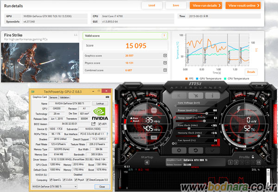The image size is (278, 192).
Task: Toggle the DirectCompute 5.0 checkbox
Action: coord(88,180)
